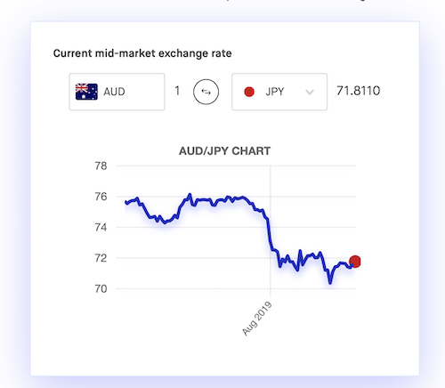This screenshot has width=445, height=388.
Task: Click the amount value 1
Action: (x=177, y=91)
